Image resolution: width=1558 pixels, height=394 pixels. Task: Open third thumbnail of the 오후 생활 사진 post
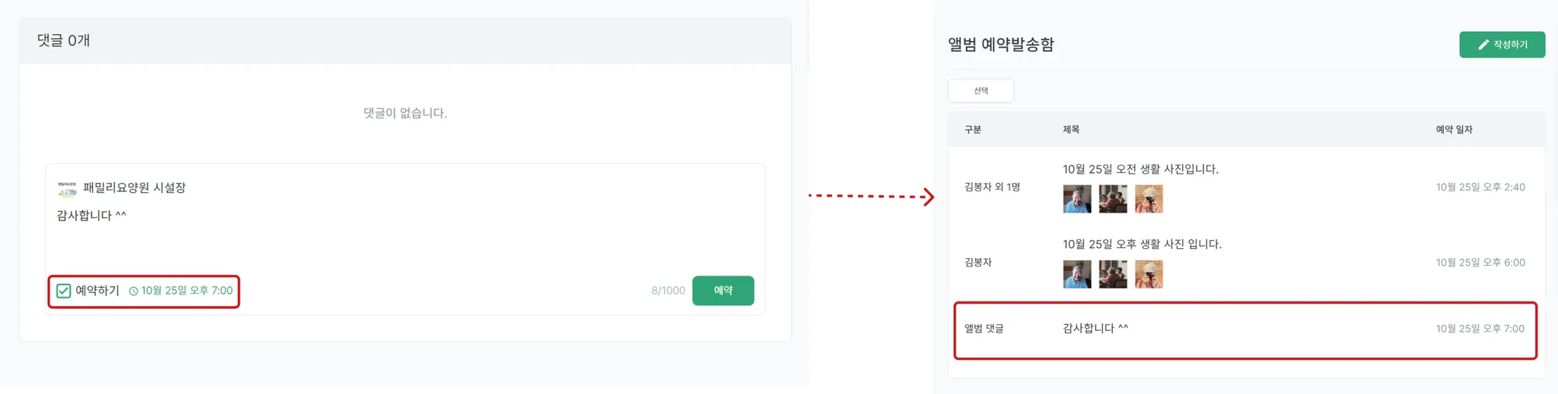tap(1149, 274)
